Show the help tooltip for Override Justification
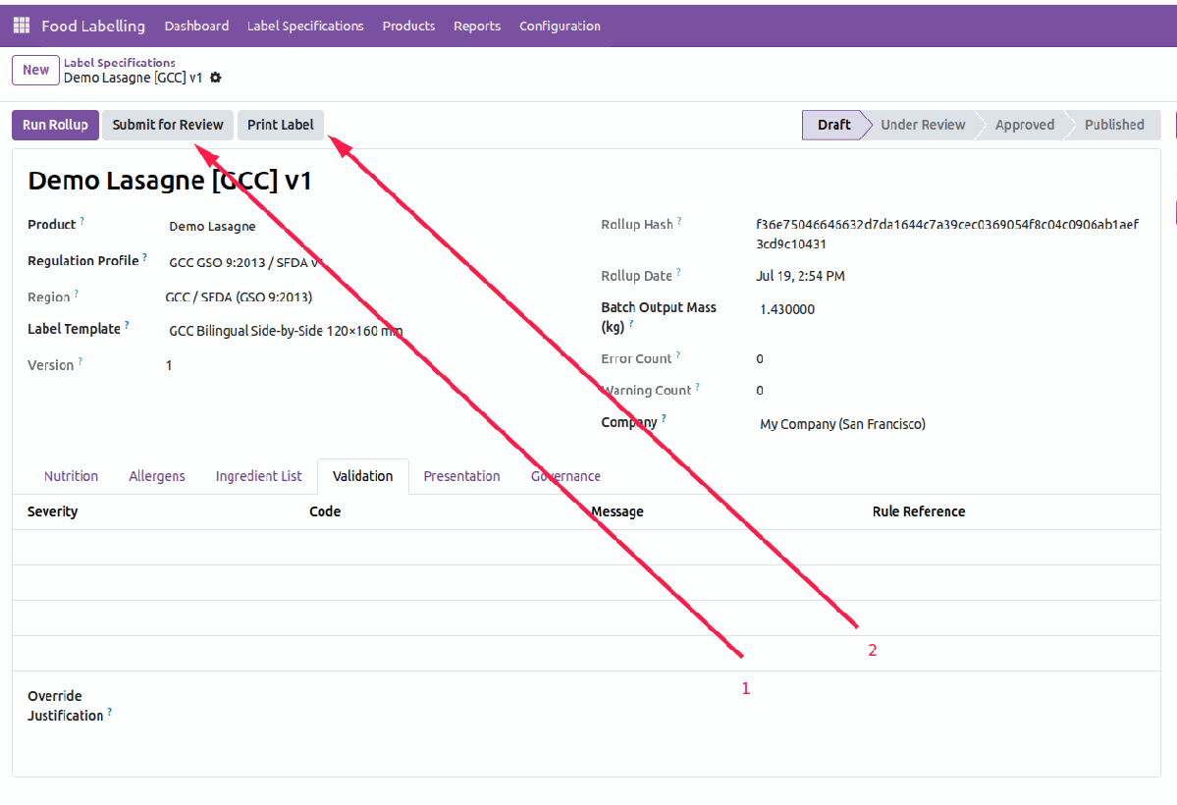This screenshot has height=805, width=1177. click(x=110, y=712)
